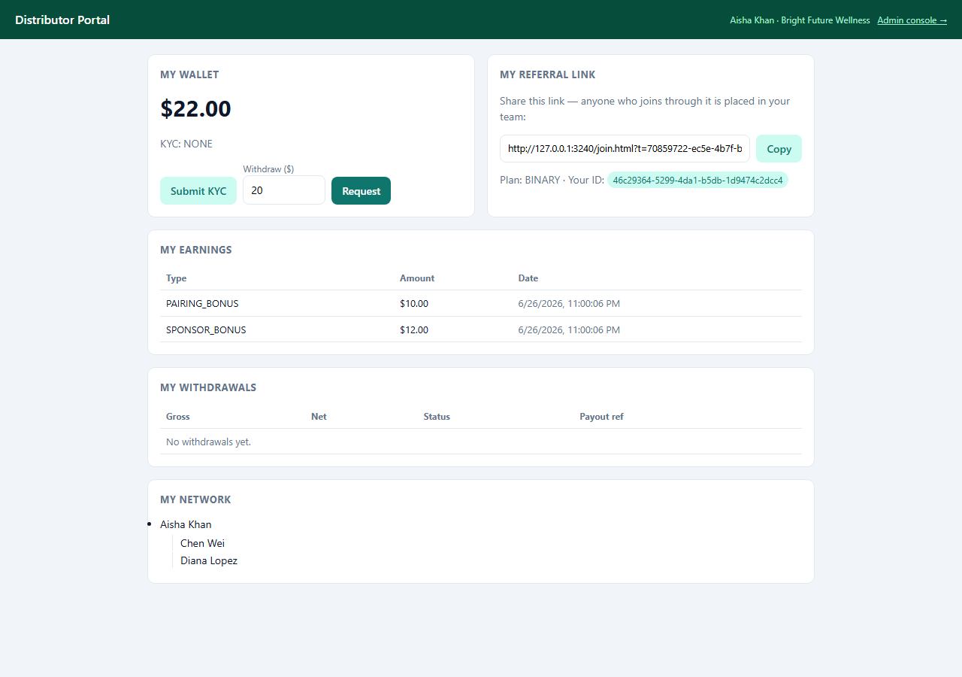Image resolution: width=962 pixels, height=677 pixels.
Task: Click the Plan: BINARY text
Action: pyautogui.click(x=530, y=181)
